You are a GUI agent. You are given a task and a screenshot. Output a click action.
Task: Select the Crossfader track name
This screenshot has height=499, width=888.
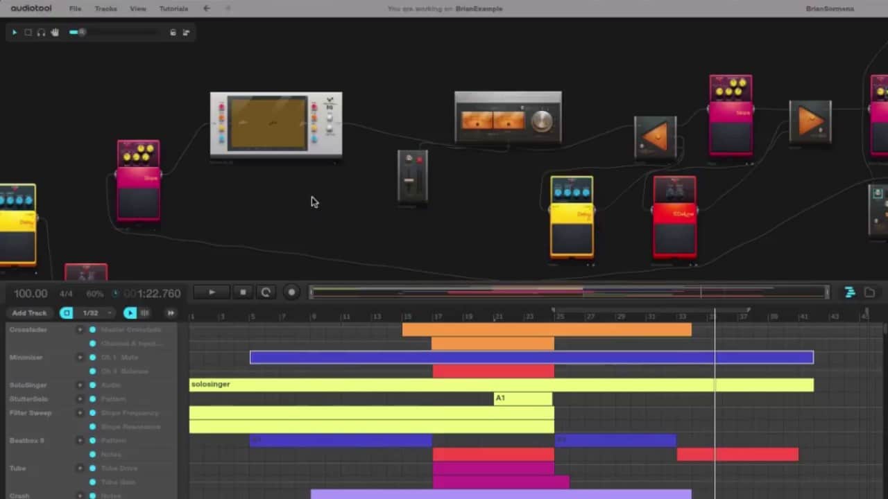point(28,330)
